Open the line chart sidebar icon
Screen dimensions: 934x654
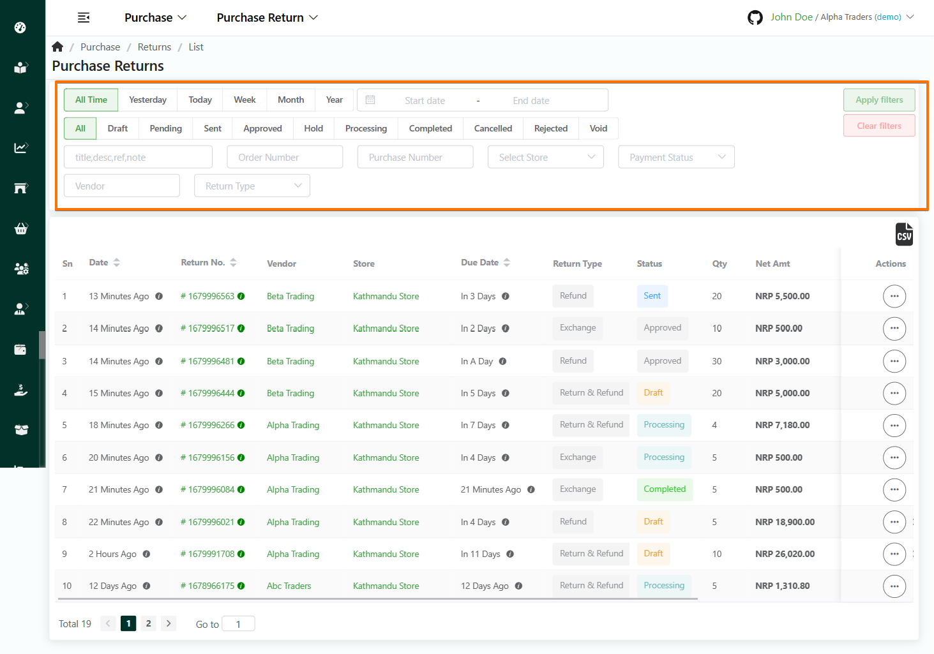pyautogui.click(x=20, y=148)
